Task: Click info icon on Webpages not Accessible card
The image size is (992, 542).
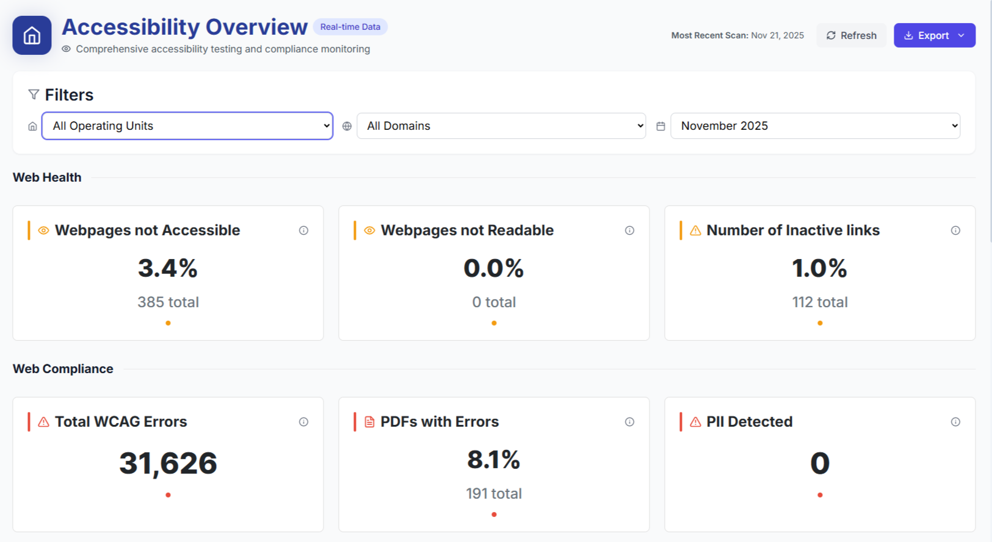Action: 303,230
